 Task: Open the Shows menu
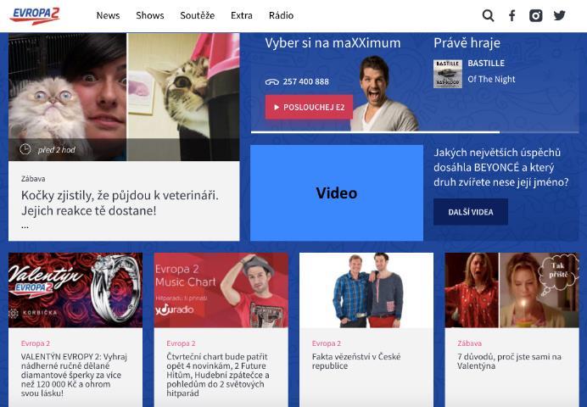[150, 15]
